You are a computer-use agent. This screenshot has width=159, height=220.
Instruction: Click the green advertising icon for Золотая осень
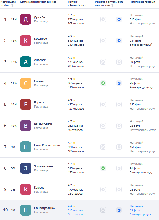tap(103, 168)
